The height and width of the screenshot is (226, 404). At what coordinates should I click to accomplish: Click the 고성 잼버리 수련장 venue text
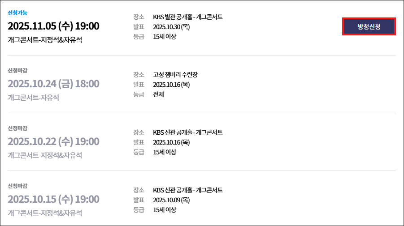pos(175,75)
